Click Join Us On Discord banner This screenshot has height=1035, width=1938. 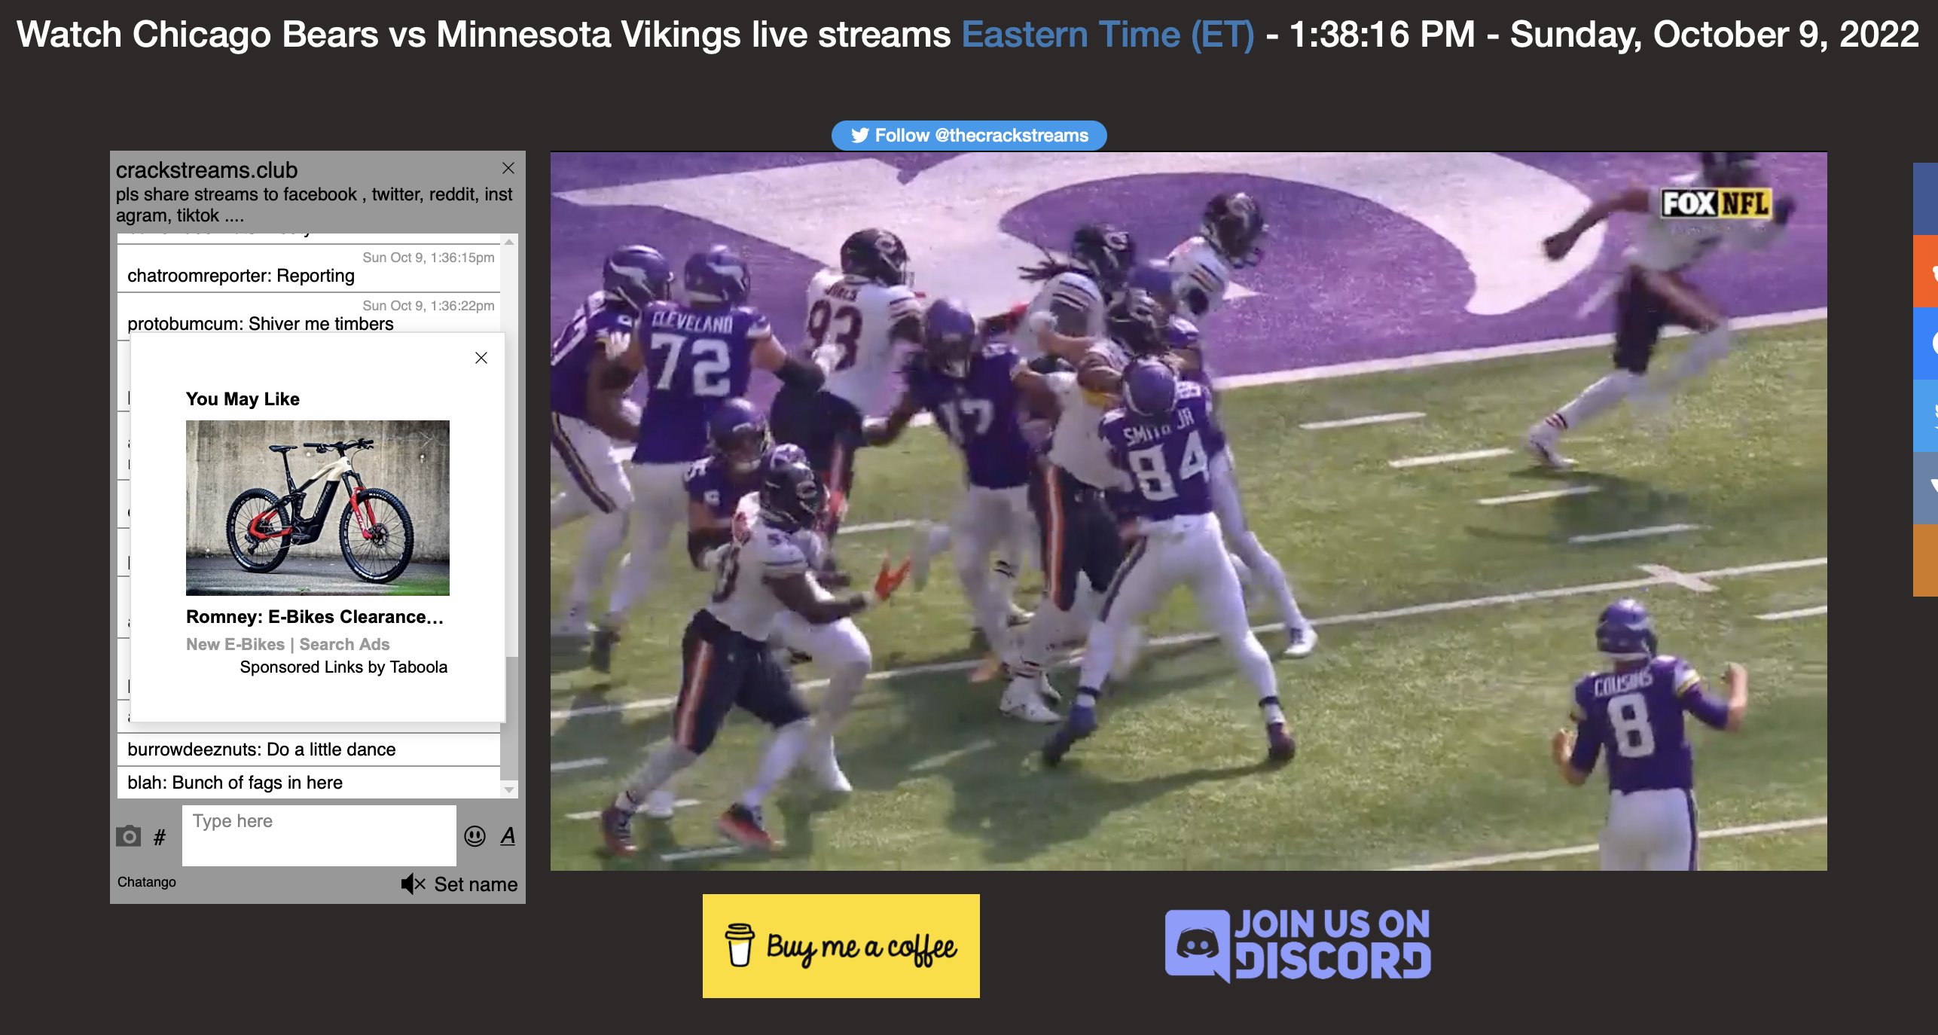point(1298,945)
